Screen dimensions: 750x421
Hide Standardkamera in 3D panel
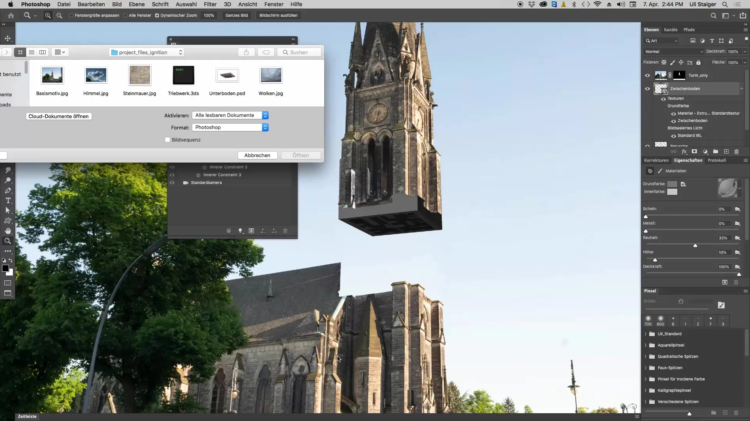point(172,182)
